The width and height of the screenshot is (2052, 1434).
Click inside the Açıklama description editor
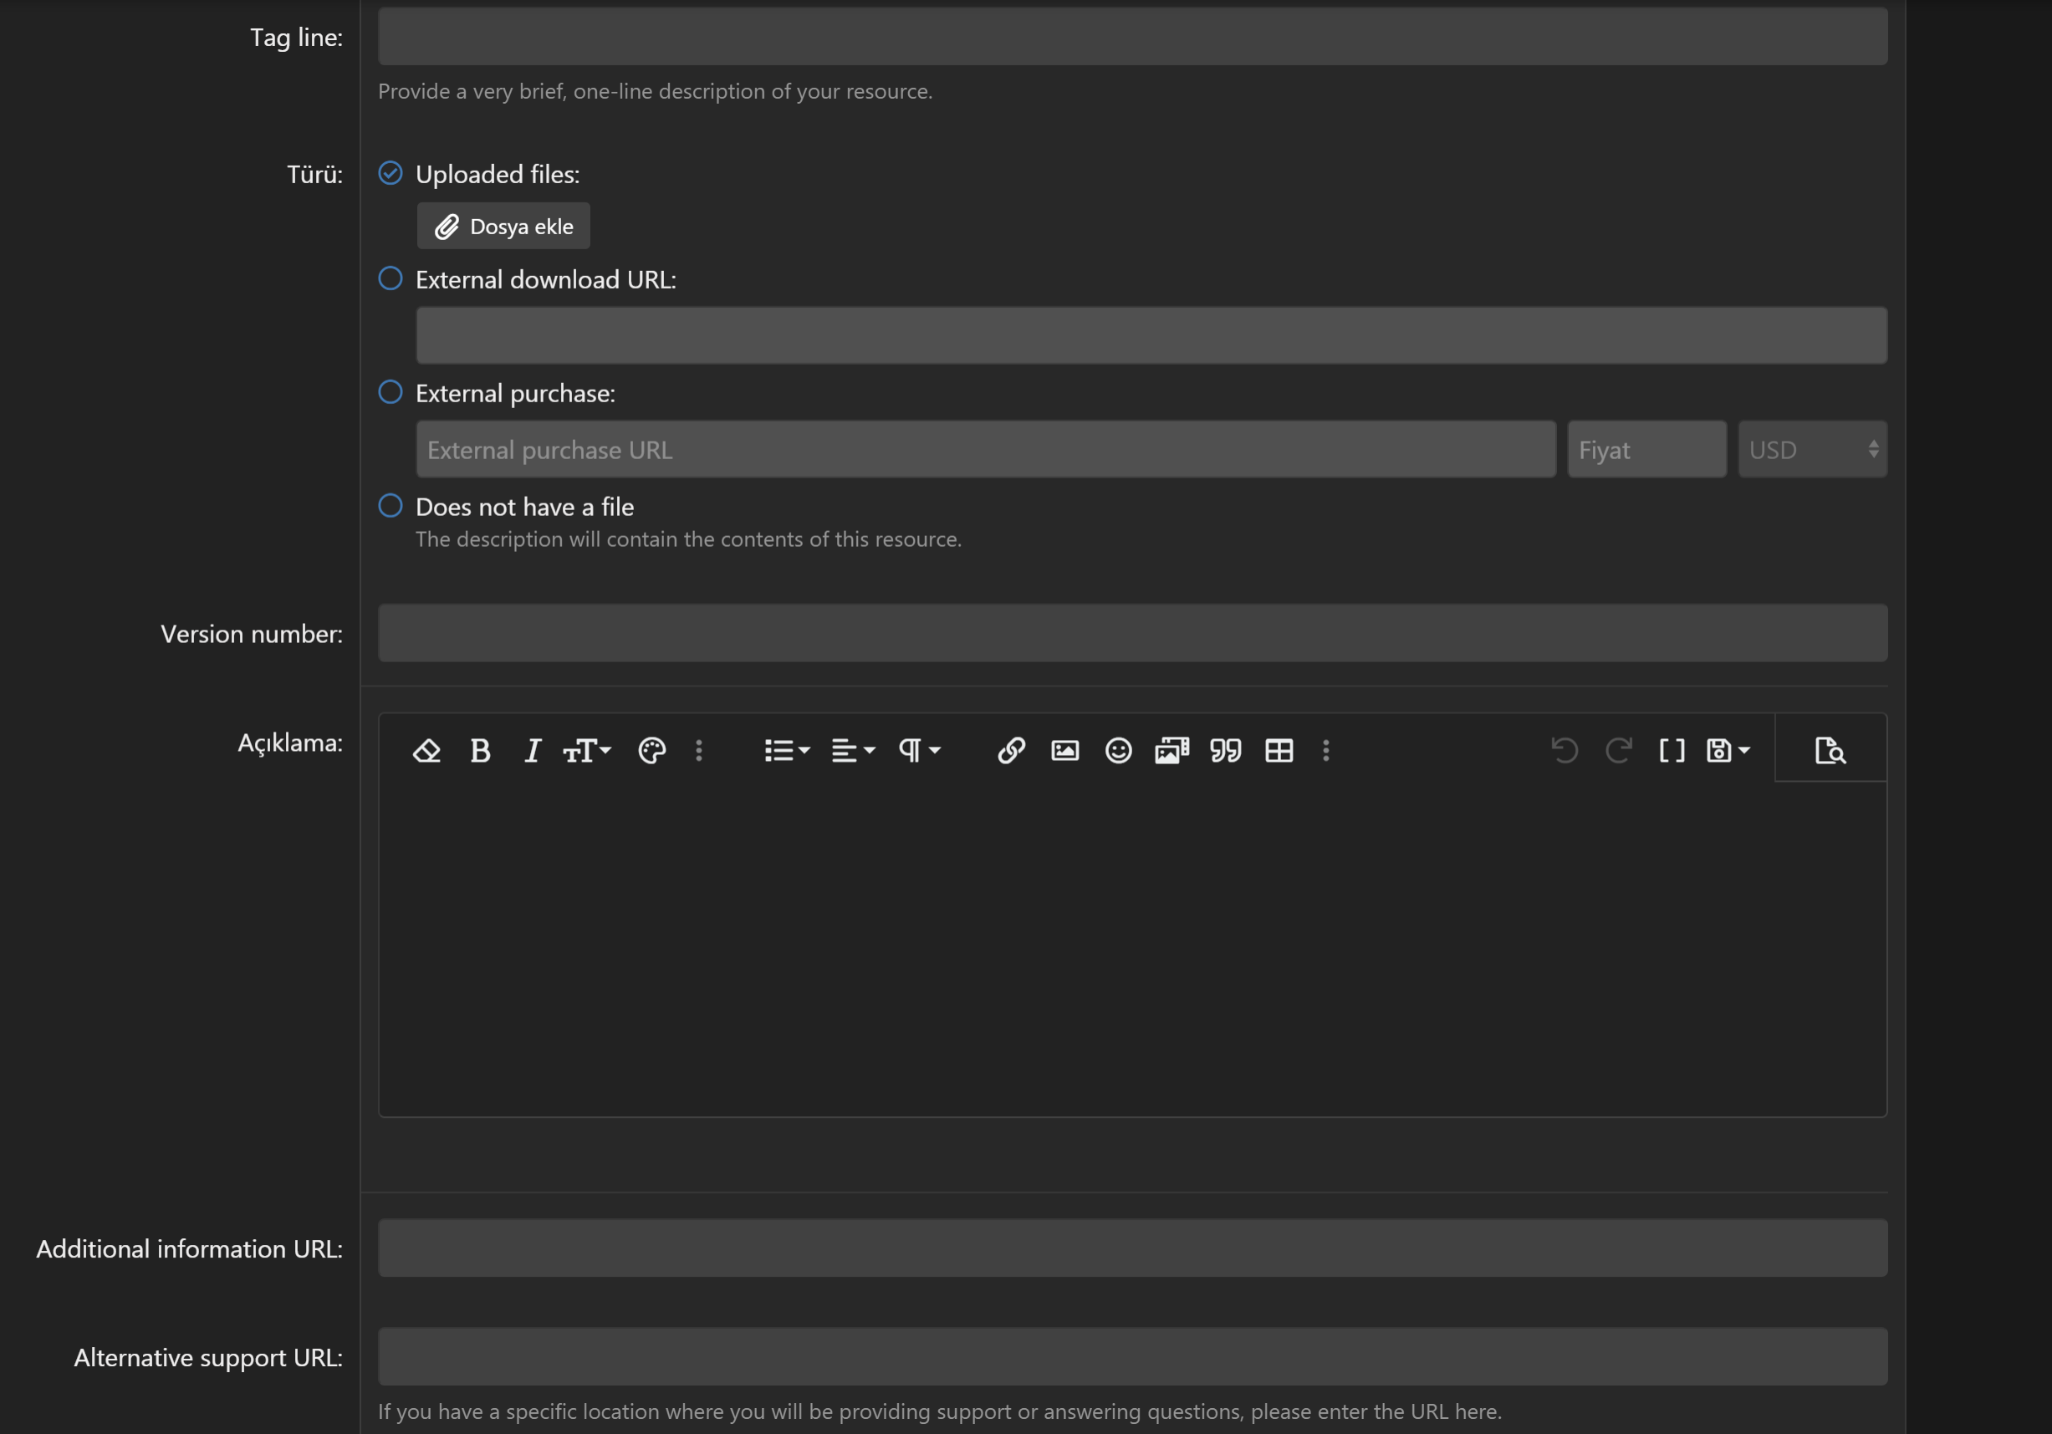[x=1132, y=949]
